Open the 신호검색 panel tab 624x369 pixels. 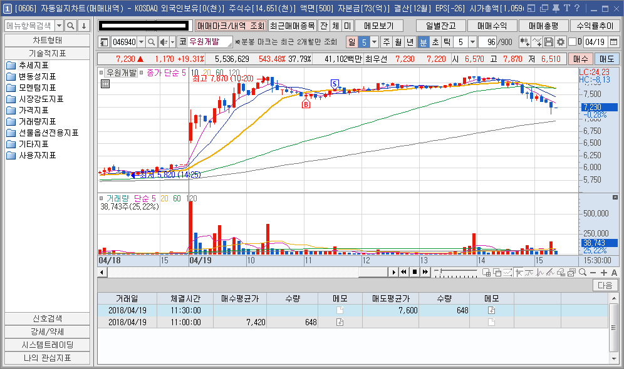coord(48,318)
